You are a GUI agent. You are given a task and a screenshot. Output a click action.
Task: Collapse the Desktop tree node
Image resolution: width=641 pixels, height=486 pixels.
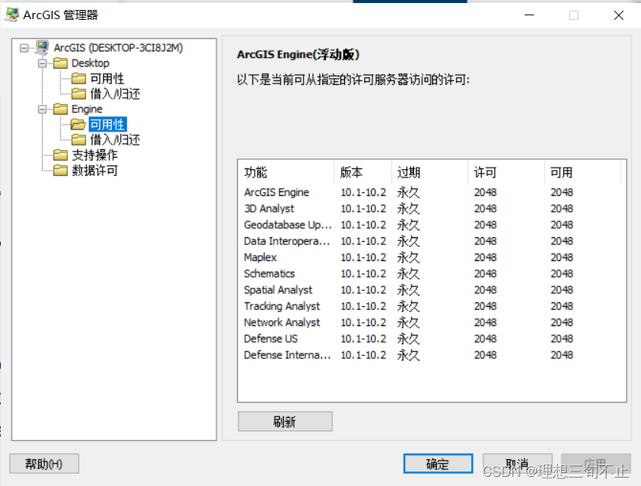(42, 64)
